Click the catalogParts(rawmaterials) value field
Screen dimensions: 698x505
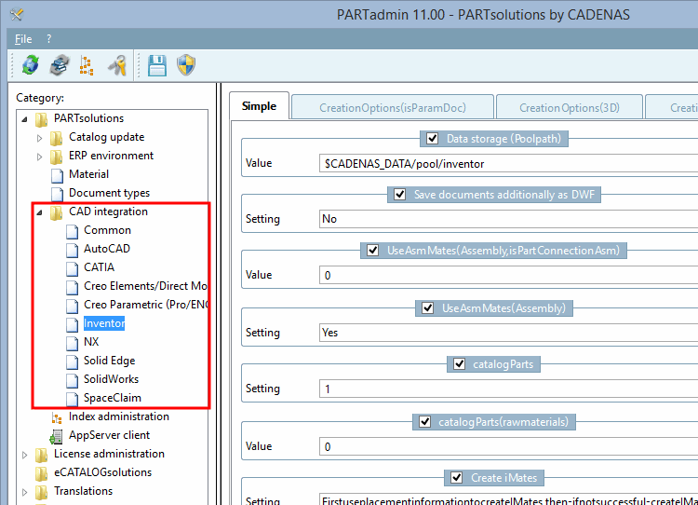[x=508, y=446]
